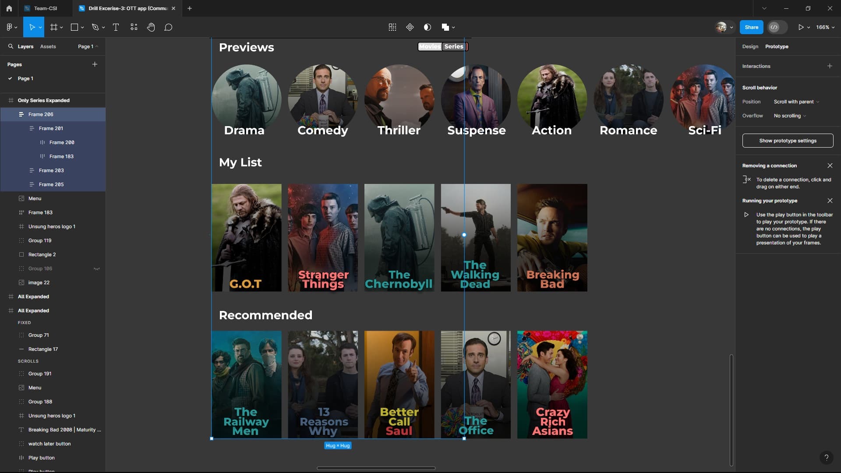Change Overflow No scrolling dropdown
841x473 pixels.
point(790,116)
